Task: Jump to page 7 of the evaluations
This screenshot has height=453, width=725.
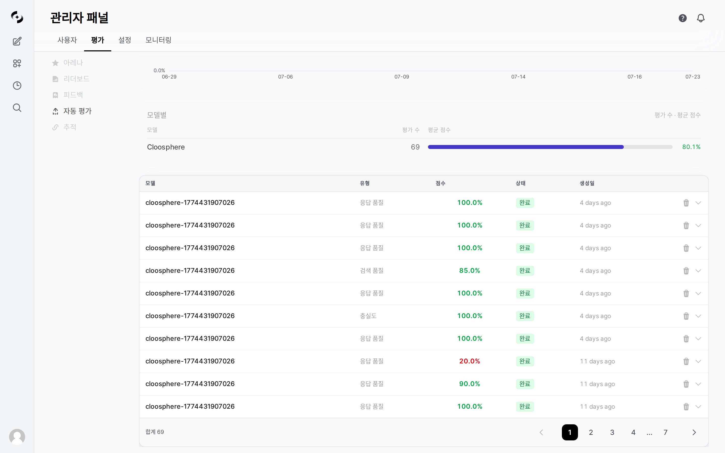Action: pyautogui.click(x=665, y=432)
